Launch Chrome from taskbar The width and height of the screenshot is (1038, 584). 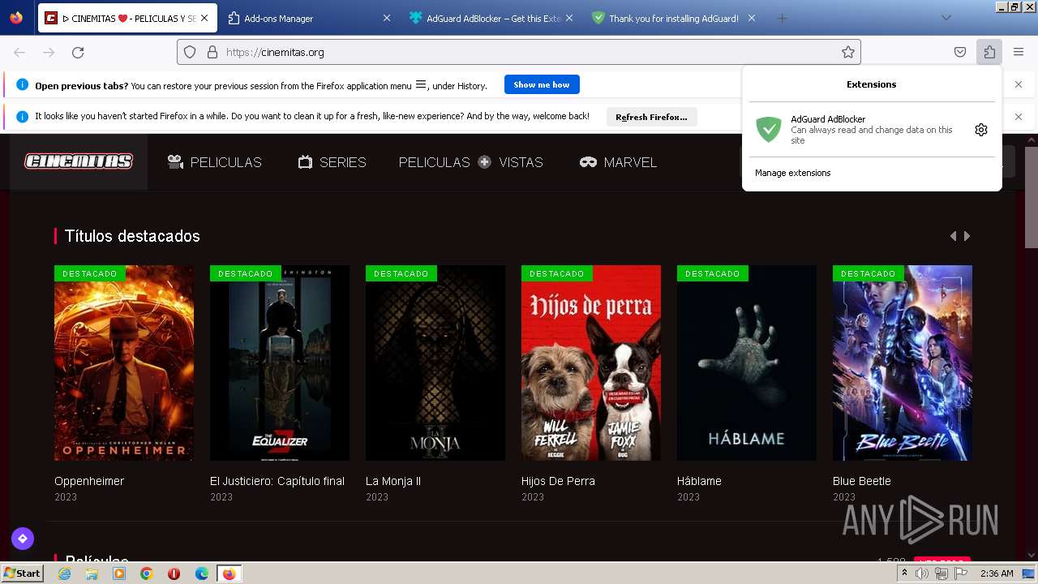point(146,573)
